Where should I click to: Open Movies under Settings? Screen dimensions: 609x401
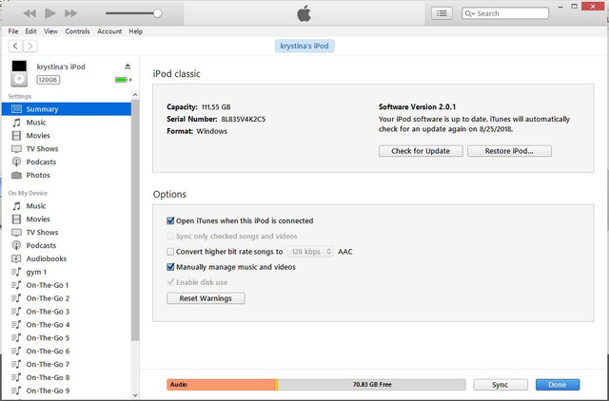[x=67, y=136]
